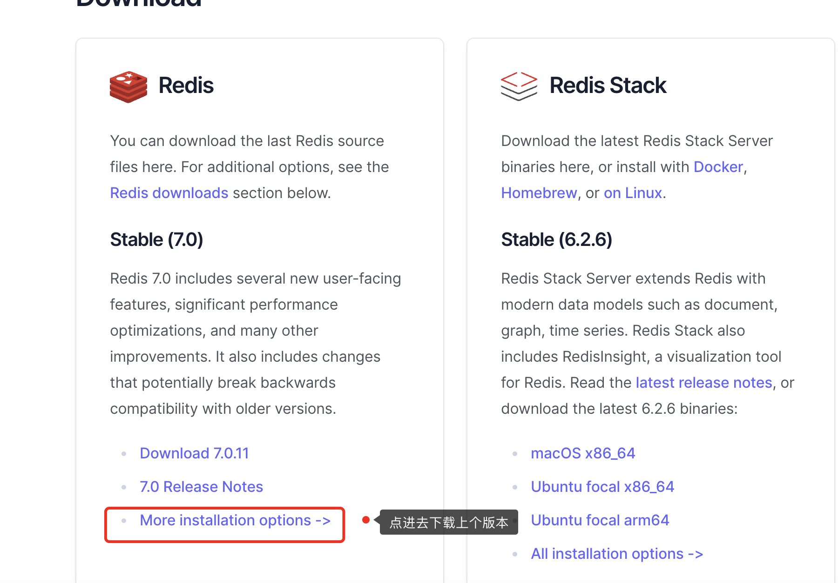Open the 7.0 Release Notes link
Viewport: 838px width, 583px height.
(x=202, y=487)
